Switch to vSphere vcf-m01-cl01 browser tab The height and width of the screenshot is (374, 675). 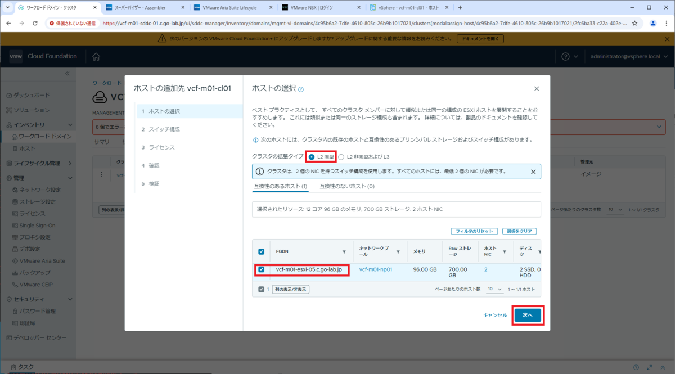tap(409, 8)
